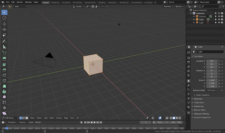This screenshot has width=225, height=133.
Task: Select the Shrink/Fatten tool
Action: click(x=5, y=108)
